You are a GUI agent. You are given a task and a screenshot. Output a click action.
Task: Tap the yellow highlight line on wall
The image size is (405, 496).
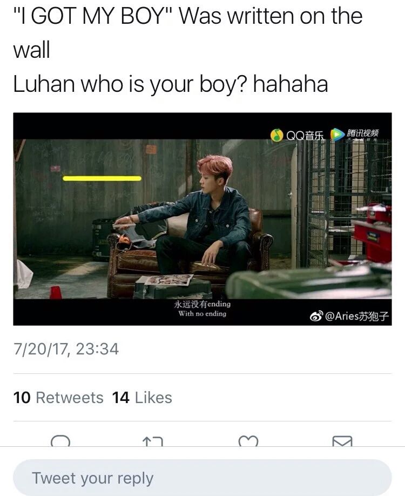(102, 178)
